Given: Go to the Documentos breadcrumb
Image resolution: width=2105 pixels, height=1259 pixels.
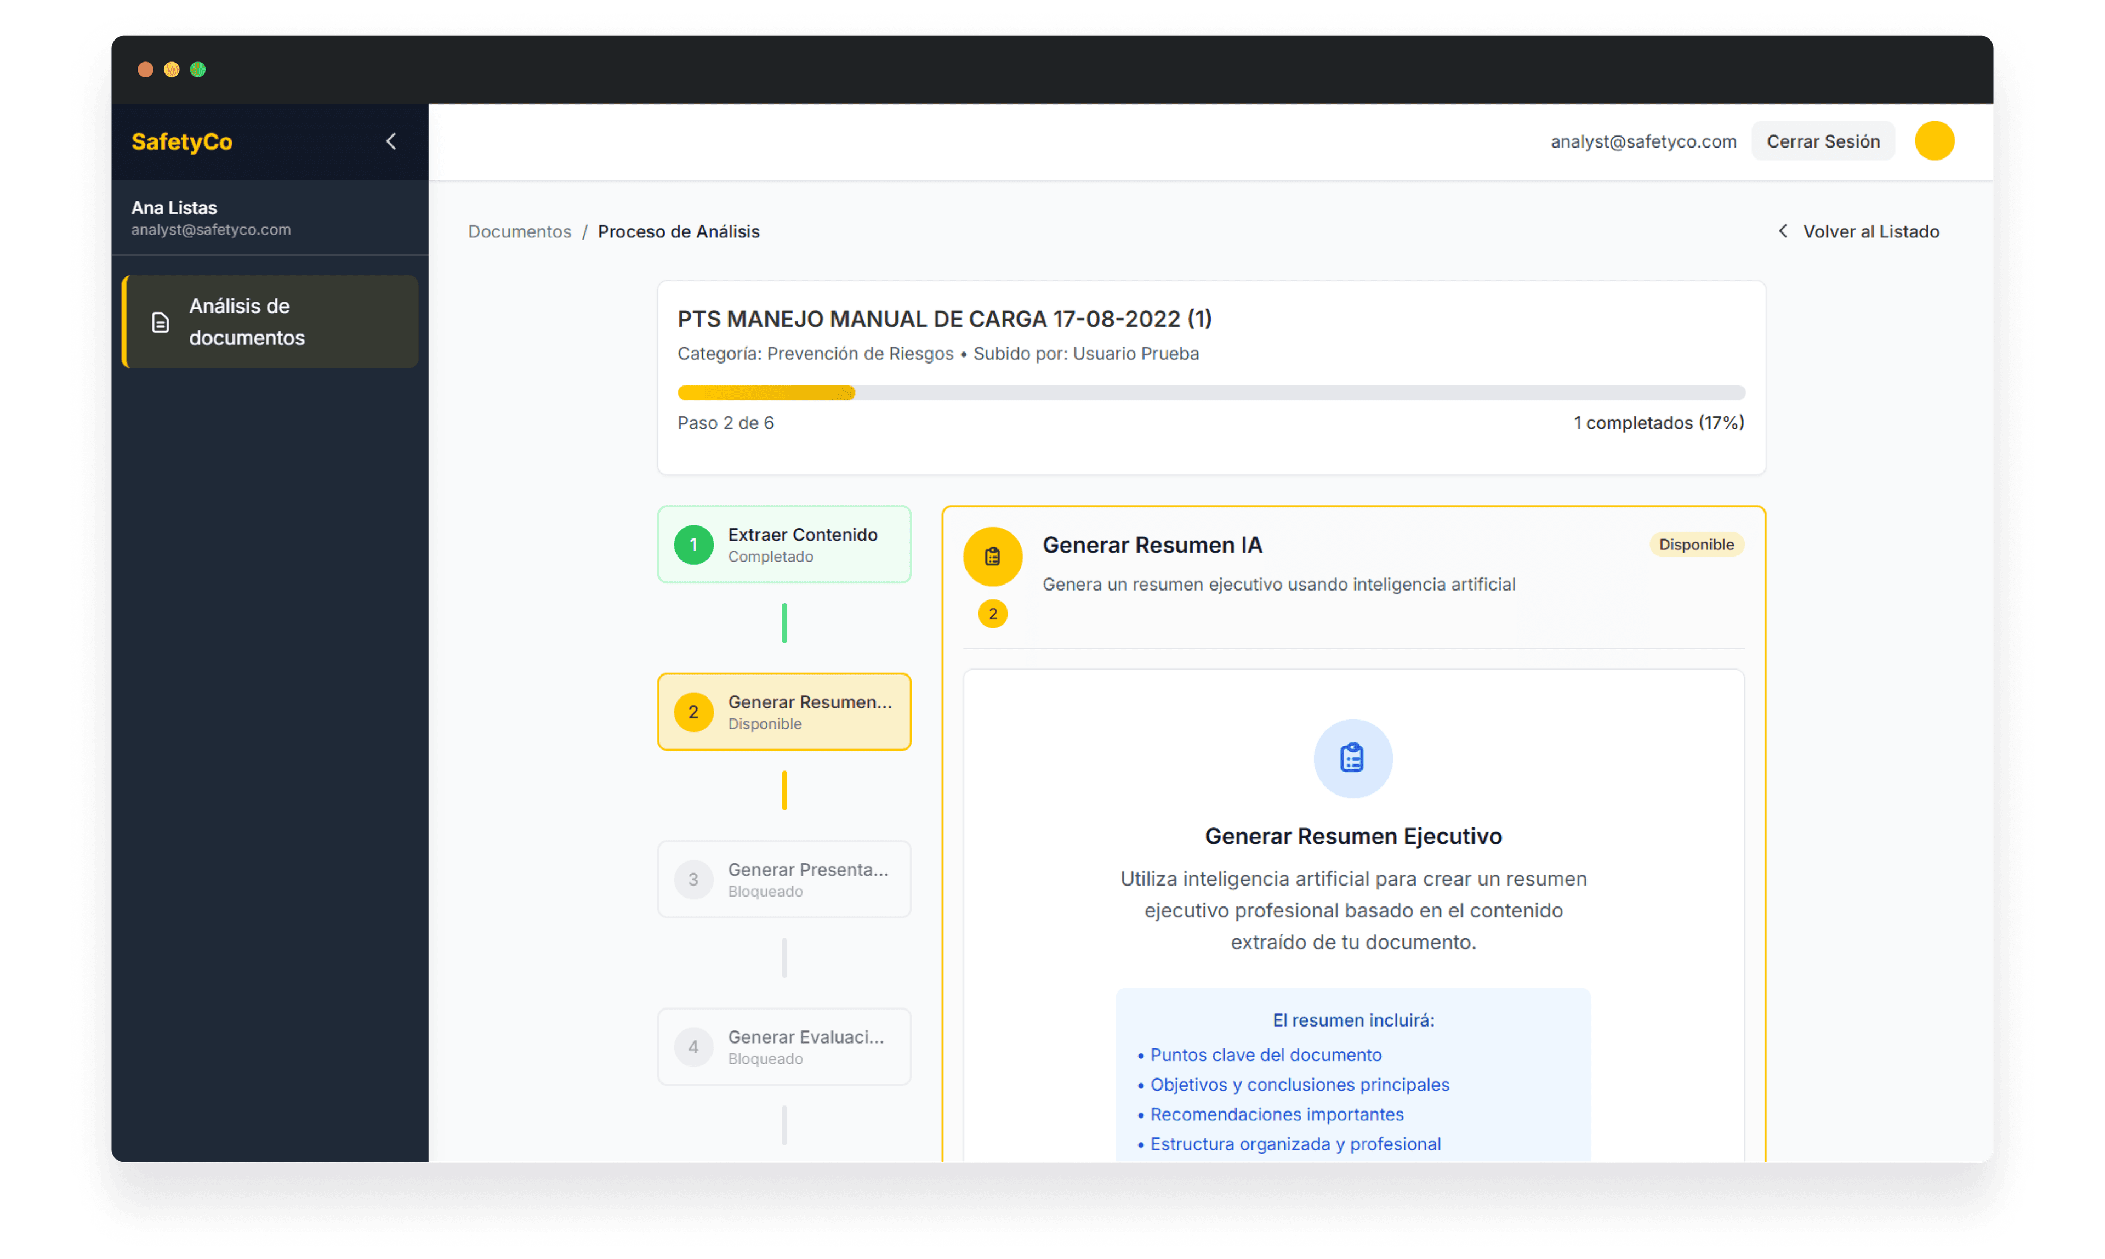Looking at the screenshot, I should point(519,231).
